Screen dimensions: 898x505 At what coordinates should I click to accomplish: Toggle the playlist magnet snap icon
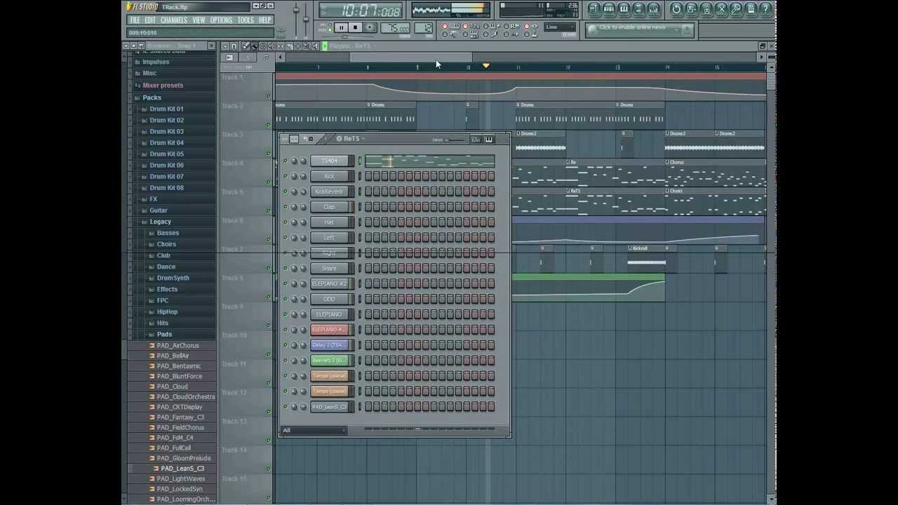(234, 46)
